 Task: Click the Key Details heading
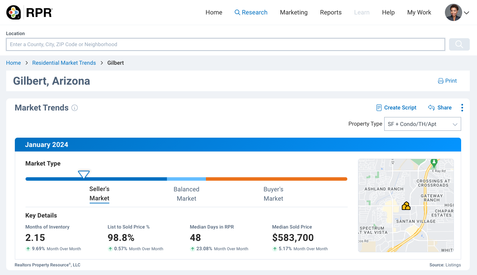pos(41,215)
